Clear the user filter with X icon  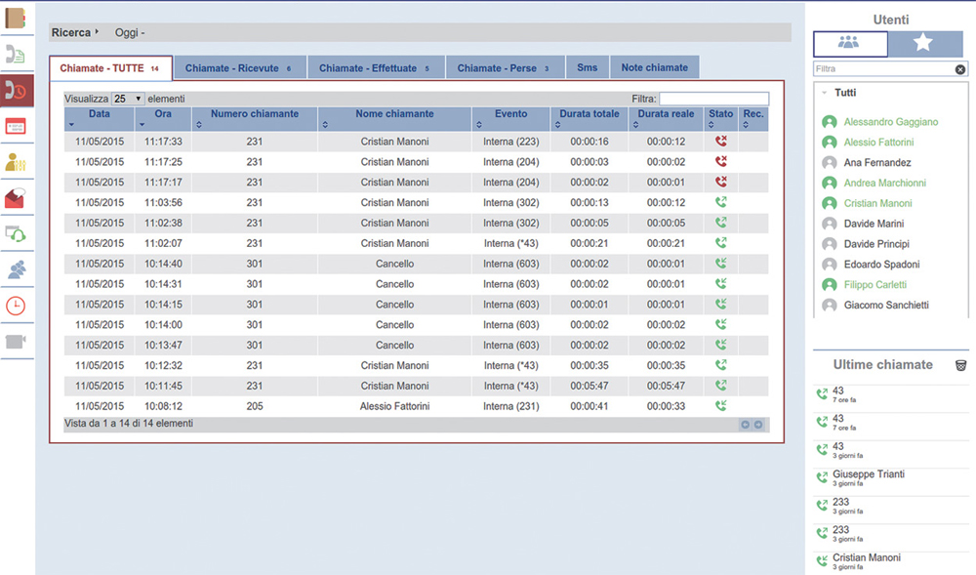coord(959,69)
